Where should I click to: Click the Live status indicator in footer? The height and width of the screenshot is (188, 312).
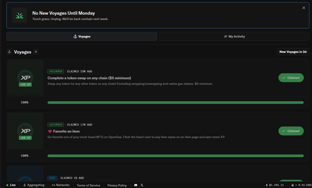pyautogui.click(x=11, y=185)
